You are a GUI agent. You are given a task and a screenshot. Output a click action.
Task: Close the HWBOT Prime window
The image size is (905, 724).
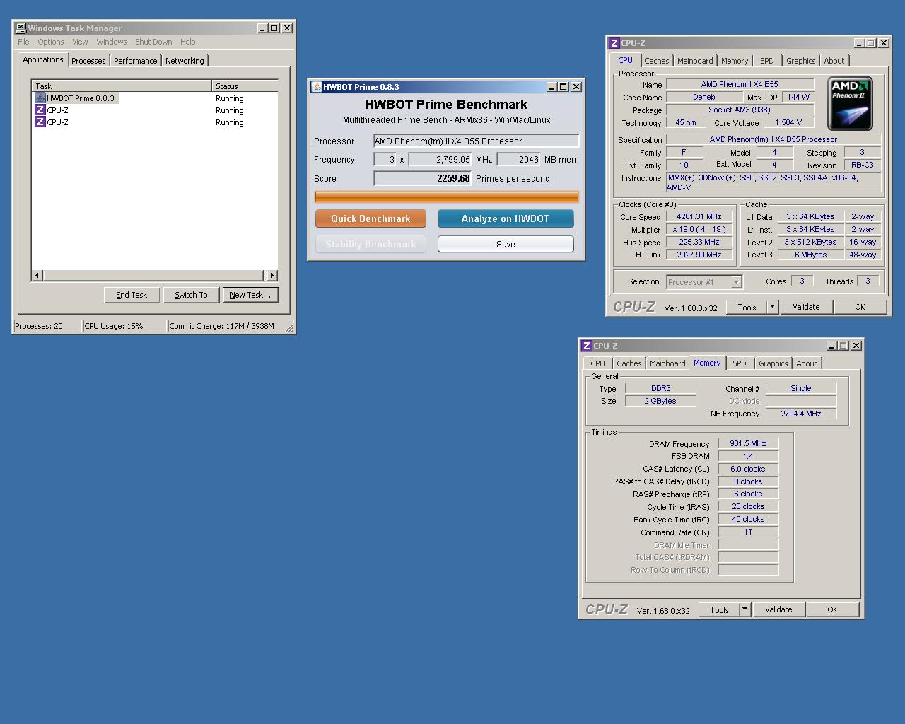point(576,87)
